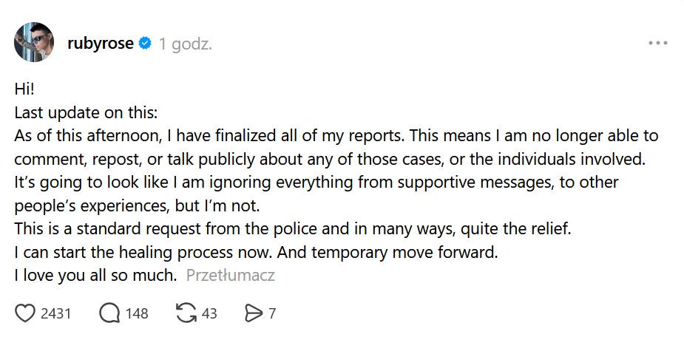Like the post with the heart icon
Screen dimensions: 684x337
[x=25, y=313]
